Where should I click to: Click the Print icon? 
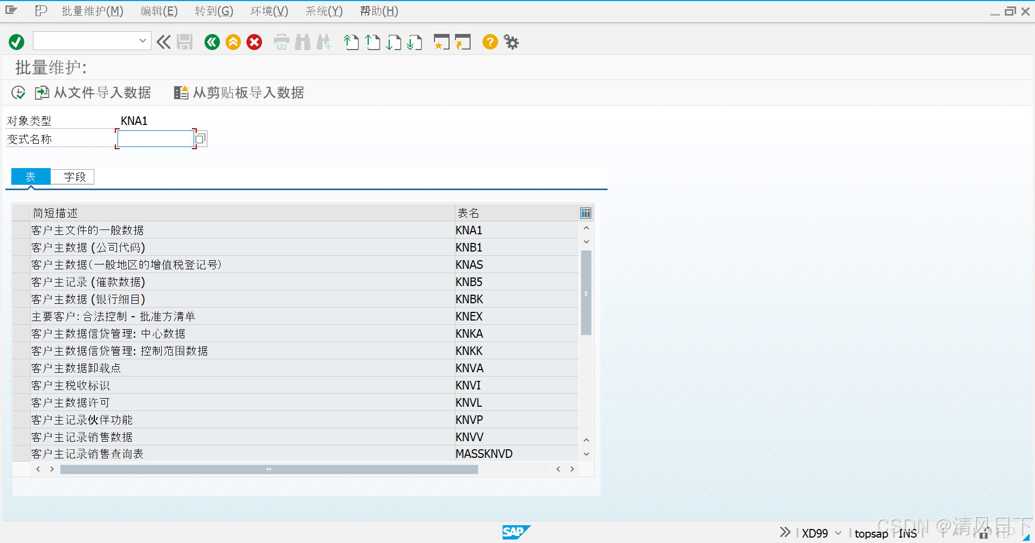(281, 41)
